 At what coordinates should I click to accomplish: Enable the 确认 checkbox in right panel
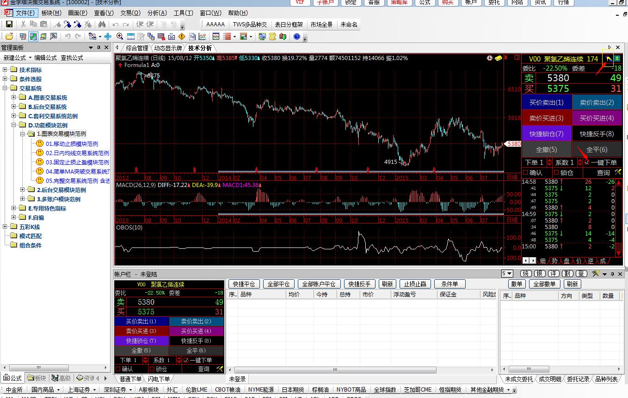525,173
